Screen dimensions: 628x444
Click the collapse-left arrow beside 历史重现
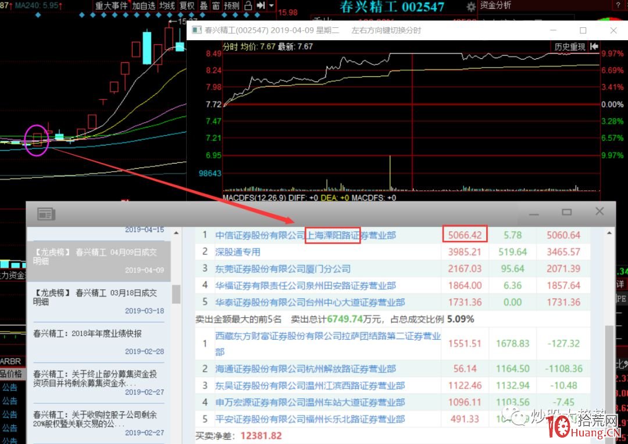pos(594,47)
